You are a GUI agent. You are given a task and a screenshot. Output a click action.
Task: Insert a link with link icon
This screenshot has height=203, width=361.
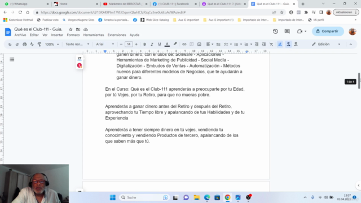point(184,44)
